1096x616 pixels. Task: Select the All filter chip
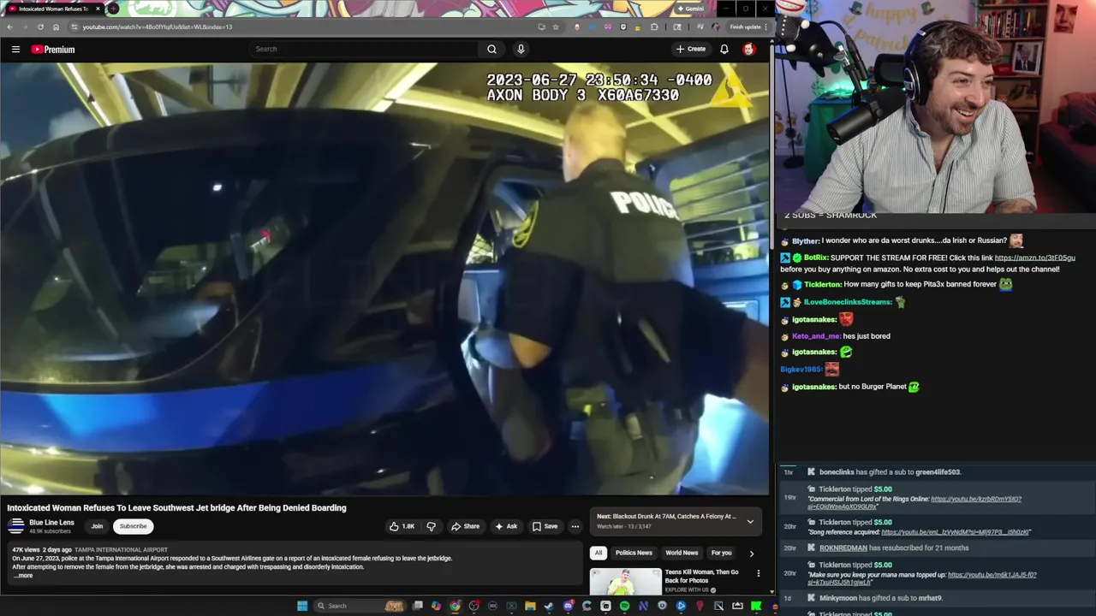pyautogui.click(x=599, y=553)
